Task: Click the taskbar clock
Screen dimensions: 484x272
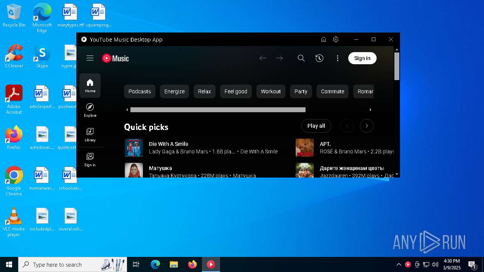Action: point(452,264)
